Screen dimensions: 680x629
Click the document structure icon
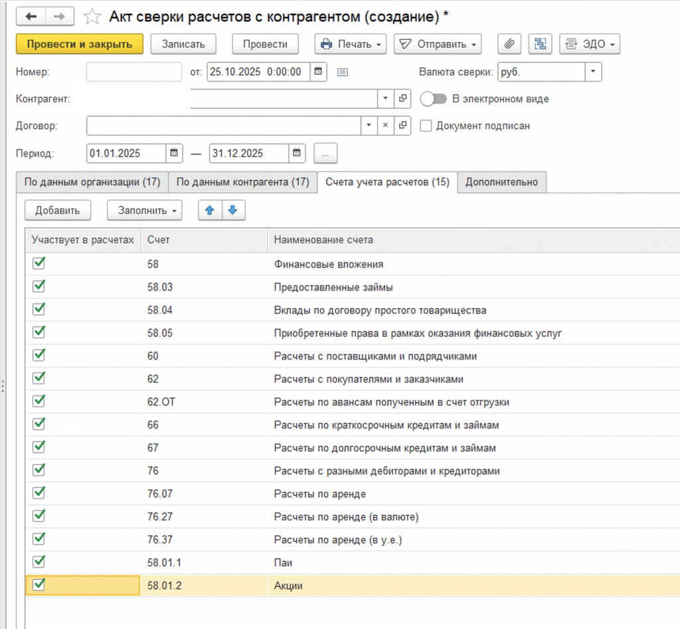[541, 45]
